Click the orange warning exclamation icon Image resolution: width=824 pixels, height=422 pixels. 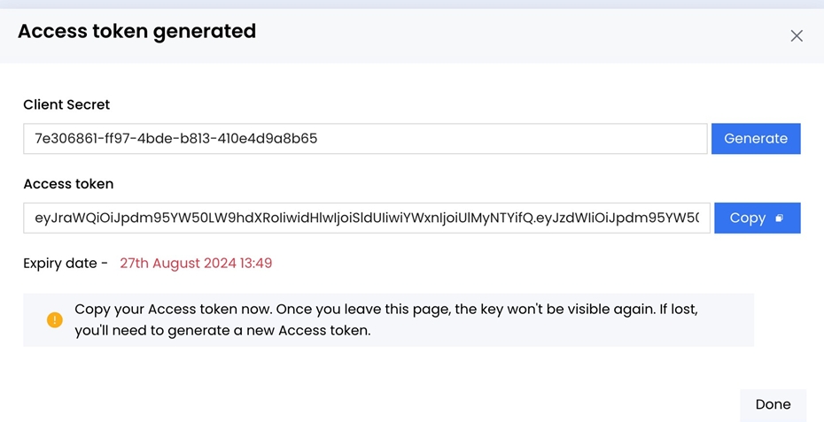click(x=55, y=319)
